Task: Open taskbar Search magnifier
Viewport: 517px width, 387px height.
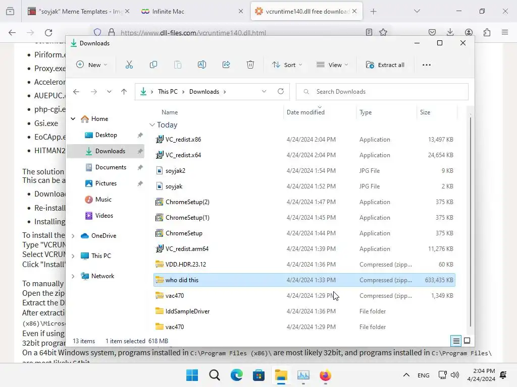Action: pos(214,375)
